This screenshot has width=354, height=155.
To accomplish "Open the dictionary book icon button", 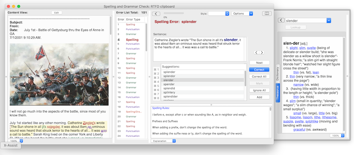I will coord(266,14).
